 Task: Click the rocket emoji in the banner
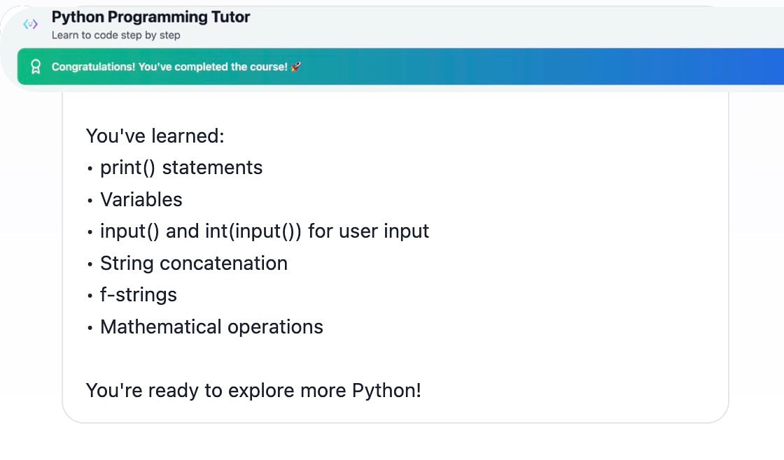click(x=296, y=67)
